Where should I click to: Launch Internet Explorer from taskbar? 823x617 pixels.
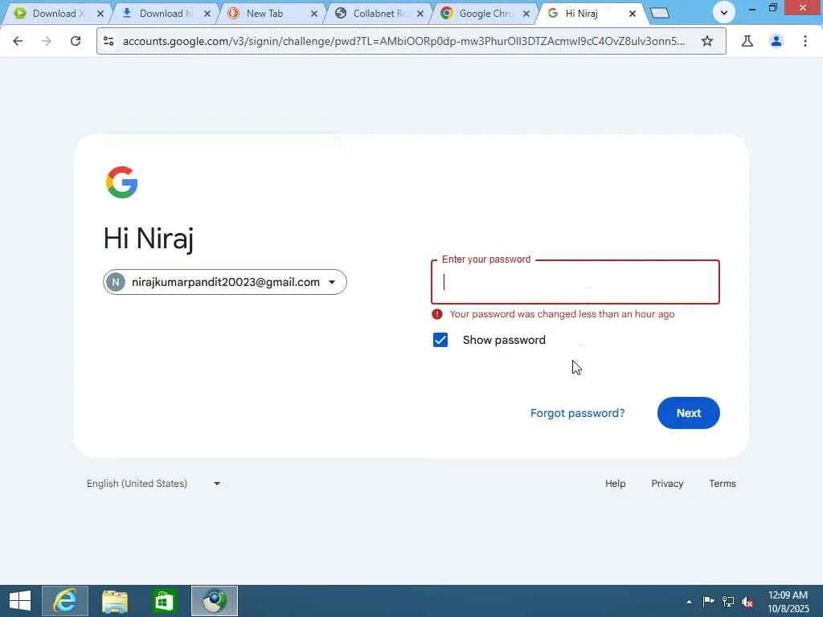pos(65,601)
